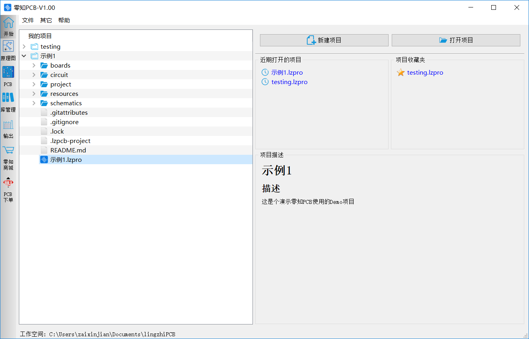Click the .gitattributes file icon
This screenshot has height=339, width=529.
44,112
